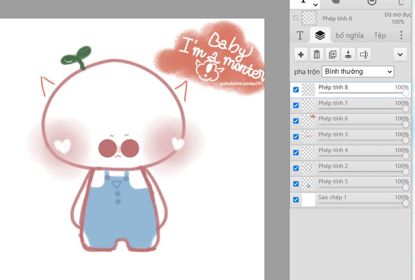This screenshot has width=415, height=280.
Task: Open the pha trộn blend mode dropdown
Action: pyautogui.click(x=357, y=72)
